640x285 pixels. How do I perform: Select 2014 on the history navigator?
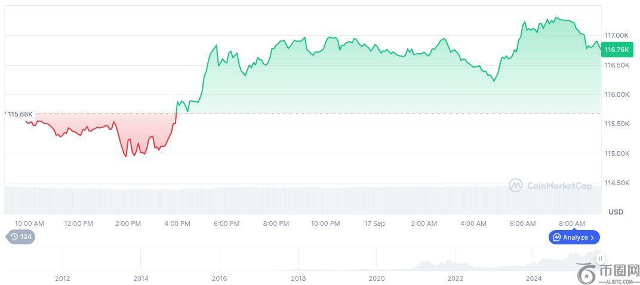pos(141,278)
